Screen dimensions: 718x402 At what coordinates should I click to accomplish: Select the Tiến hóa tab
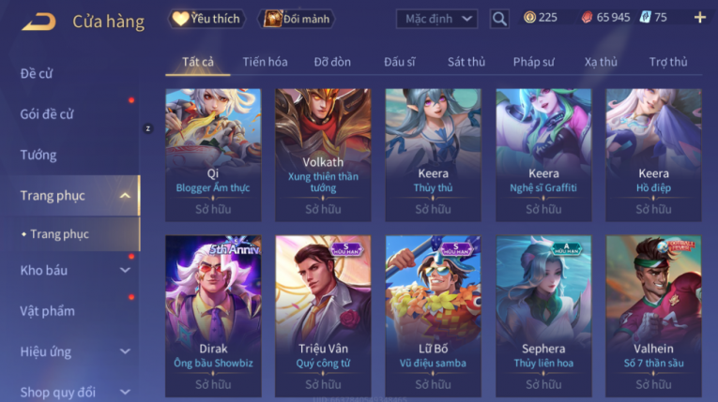click(x=265, y=62)
